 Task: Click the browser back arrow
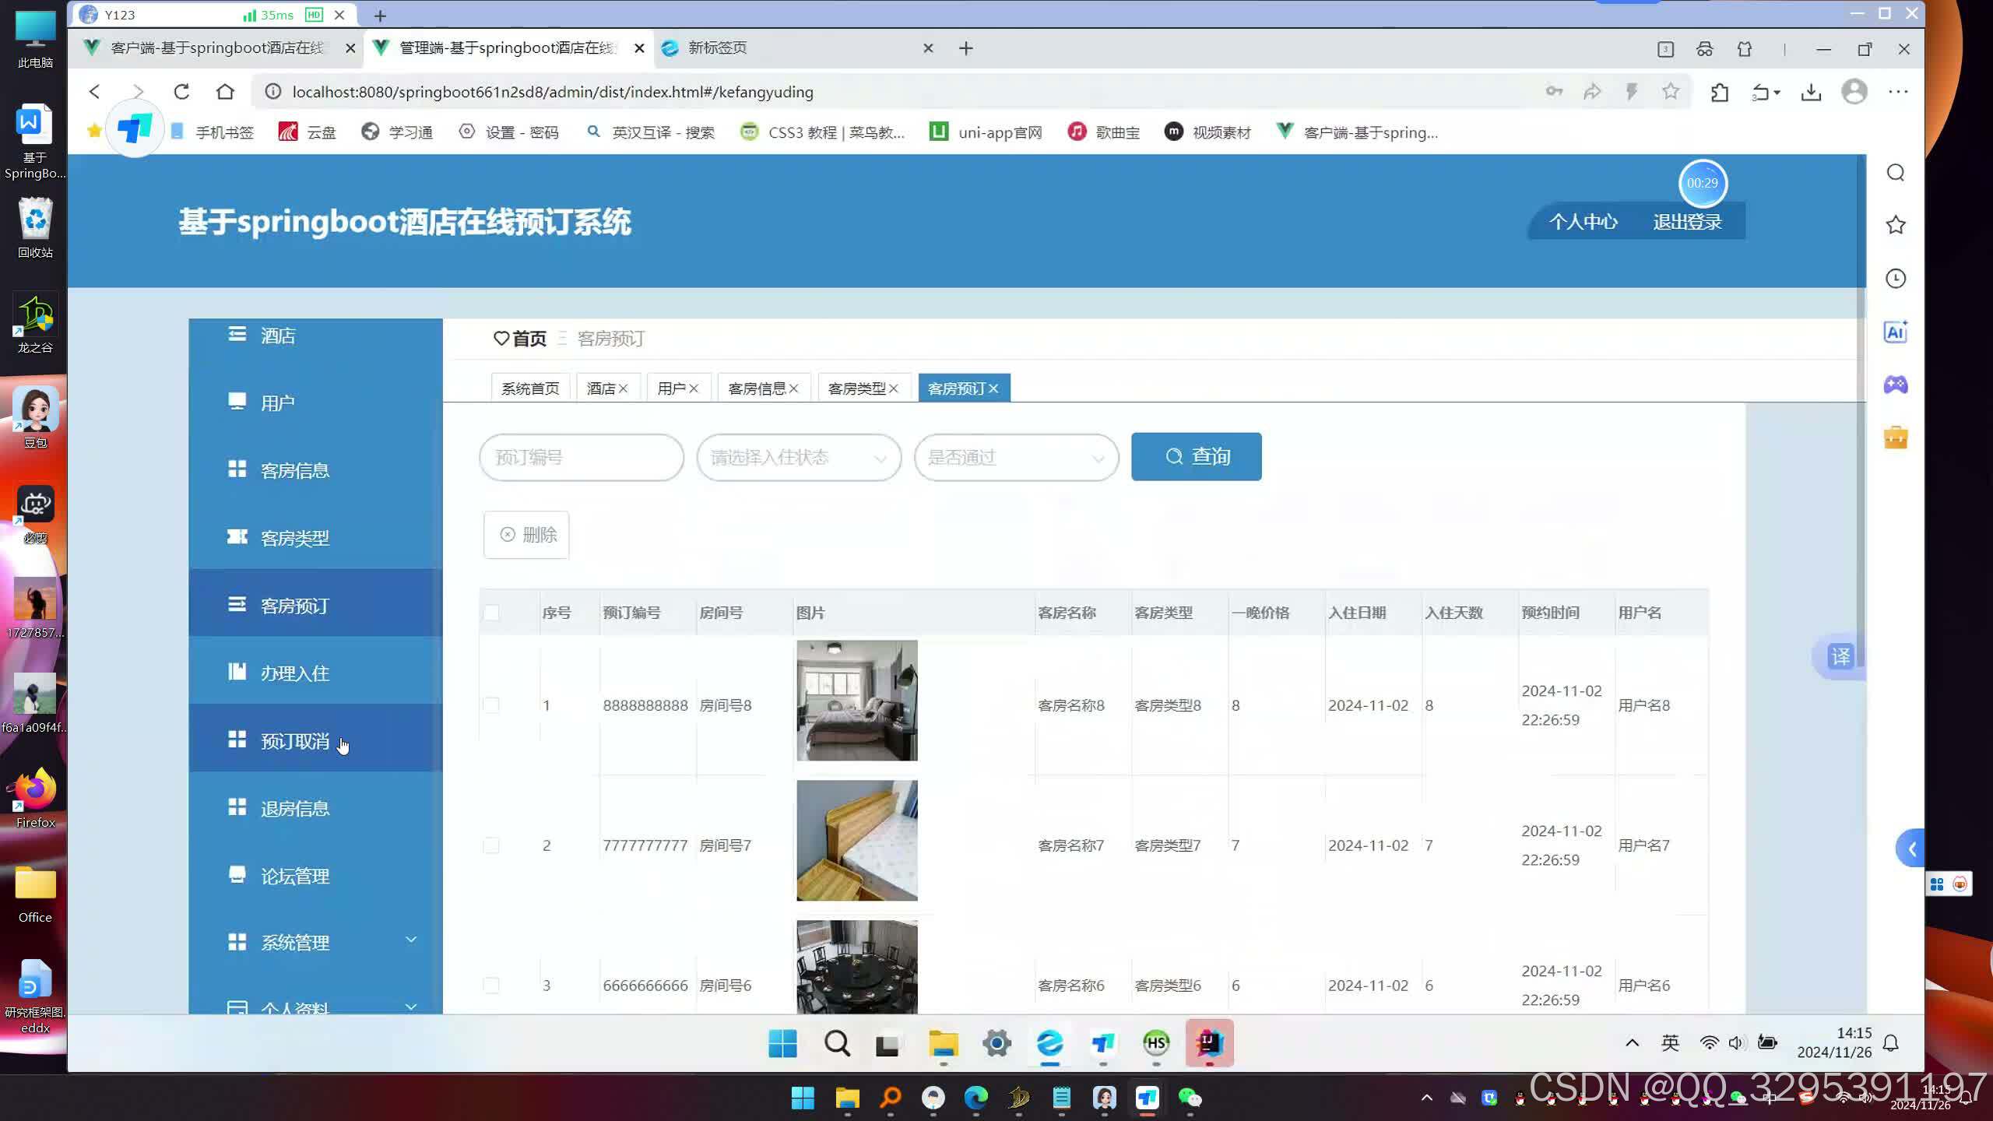[x=95, y=92]
